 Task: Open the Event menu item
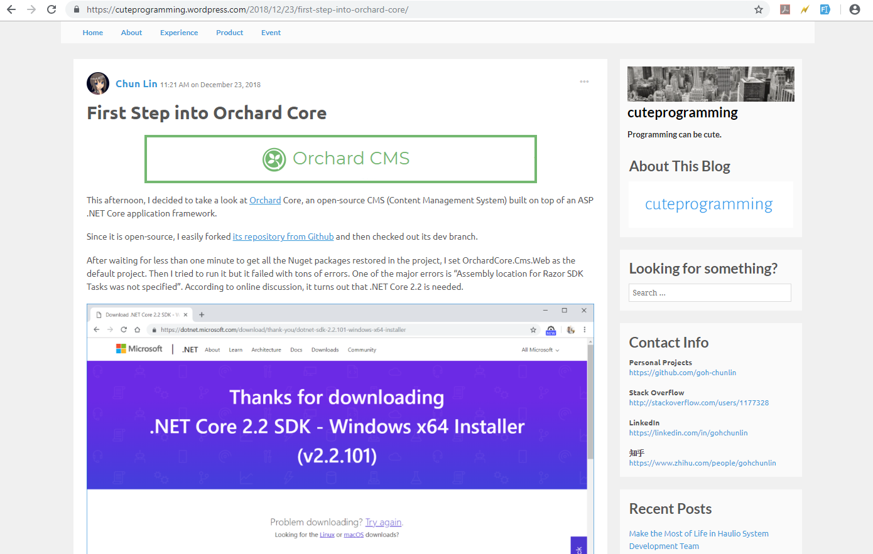(x=271, y=33)
